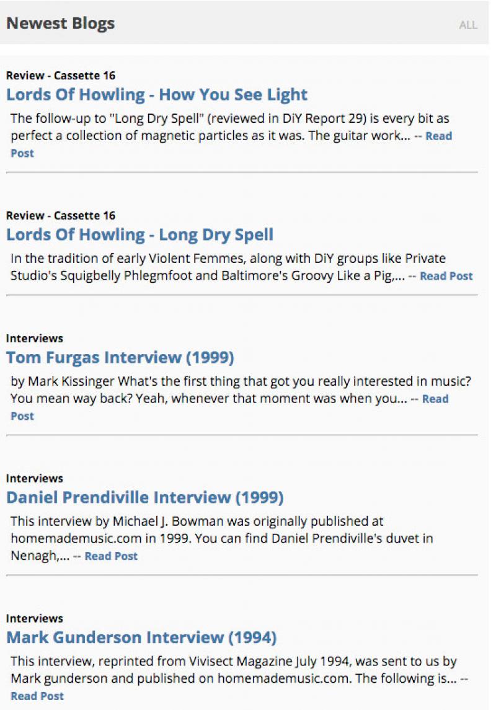The width and height of the screenshot is (496, 710).
Task: Select Review - Cassette 16 label above How You See Light
Action: tap(61, 76)
